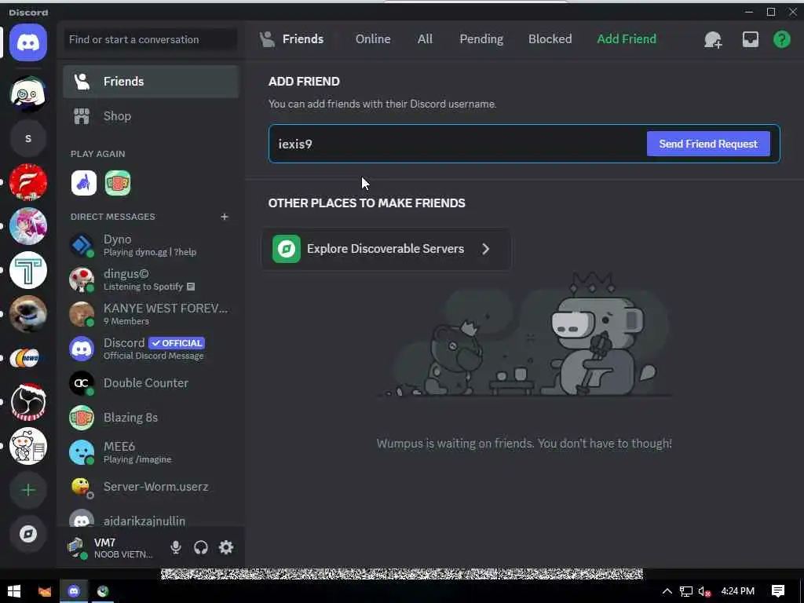This screenshot has width=804, height=603.
Task: Click Send Friend Request button
Action: tap(708, 144)
